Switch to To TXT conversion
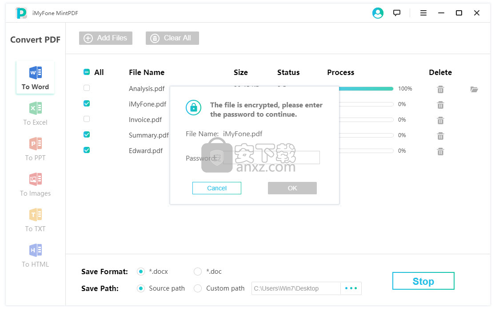499x311 pixels. coord(35,220)
